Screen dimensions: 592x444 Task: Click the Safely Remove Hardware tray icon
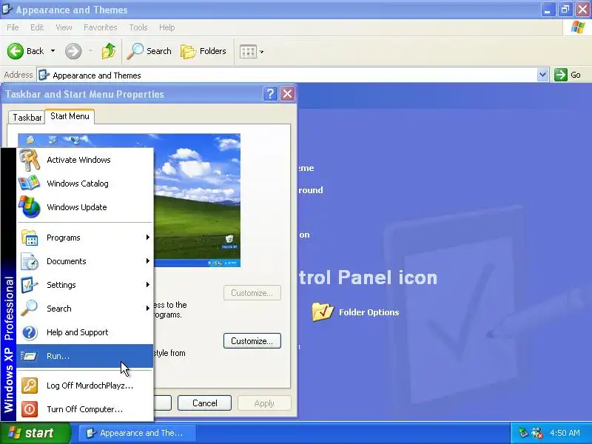(x=523, y=433)
